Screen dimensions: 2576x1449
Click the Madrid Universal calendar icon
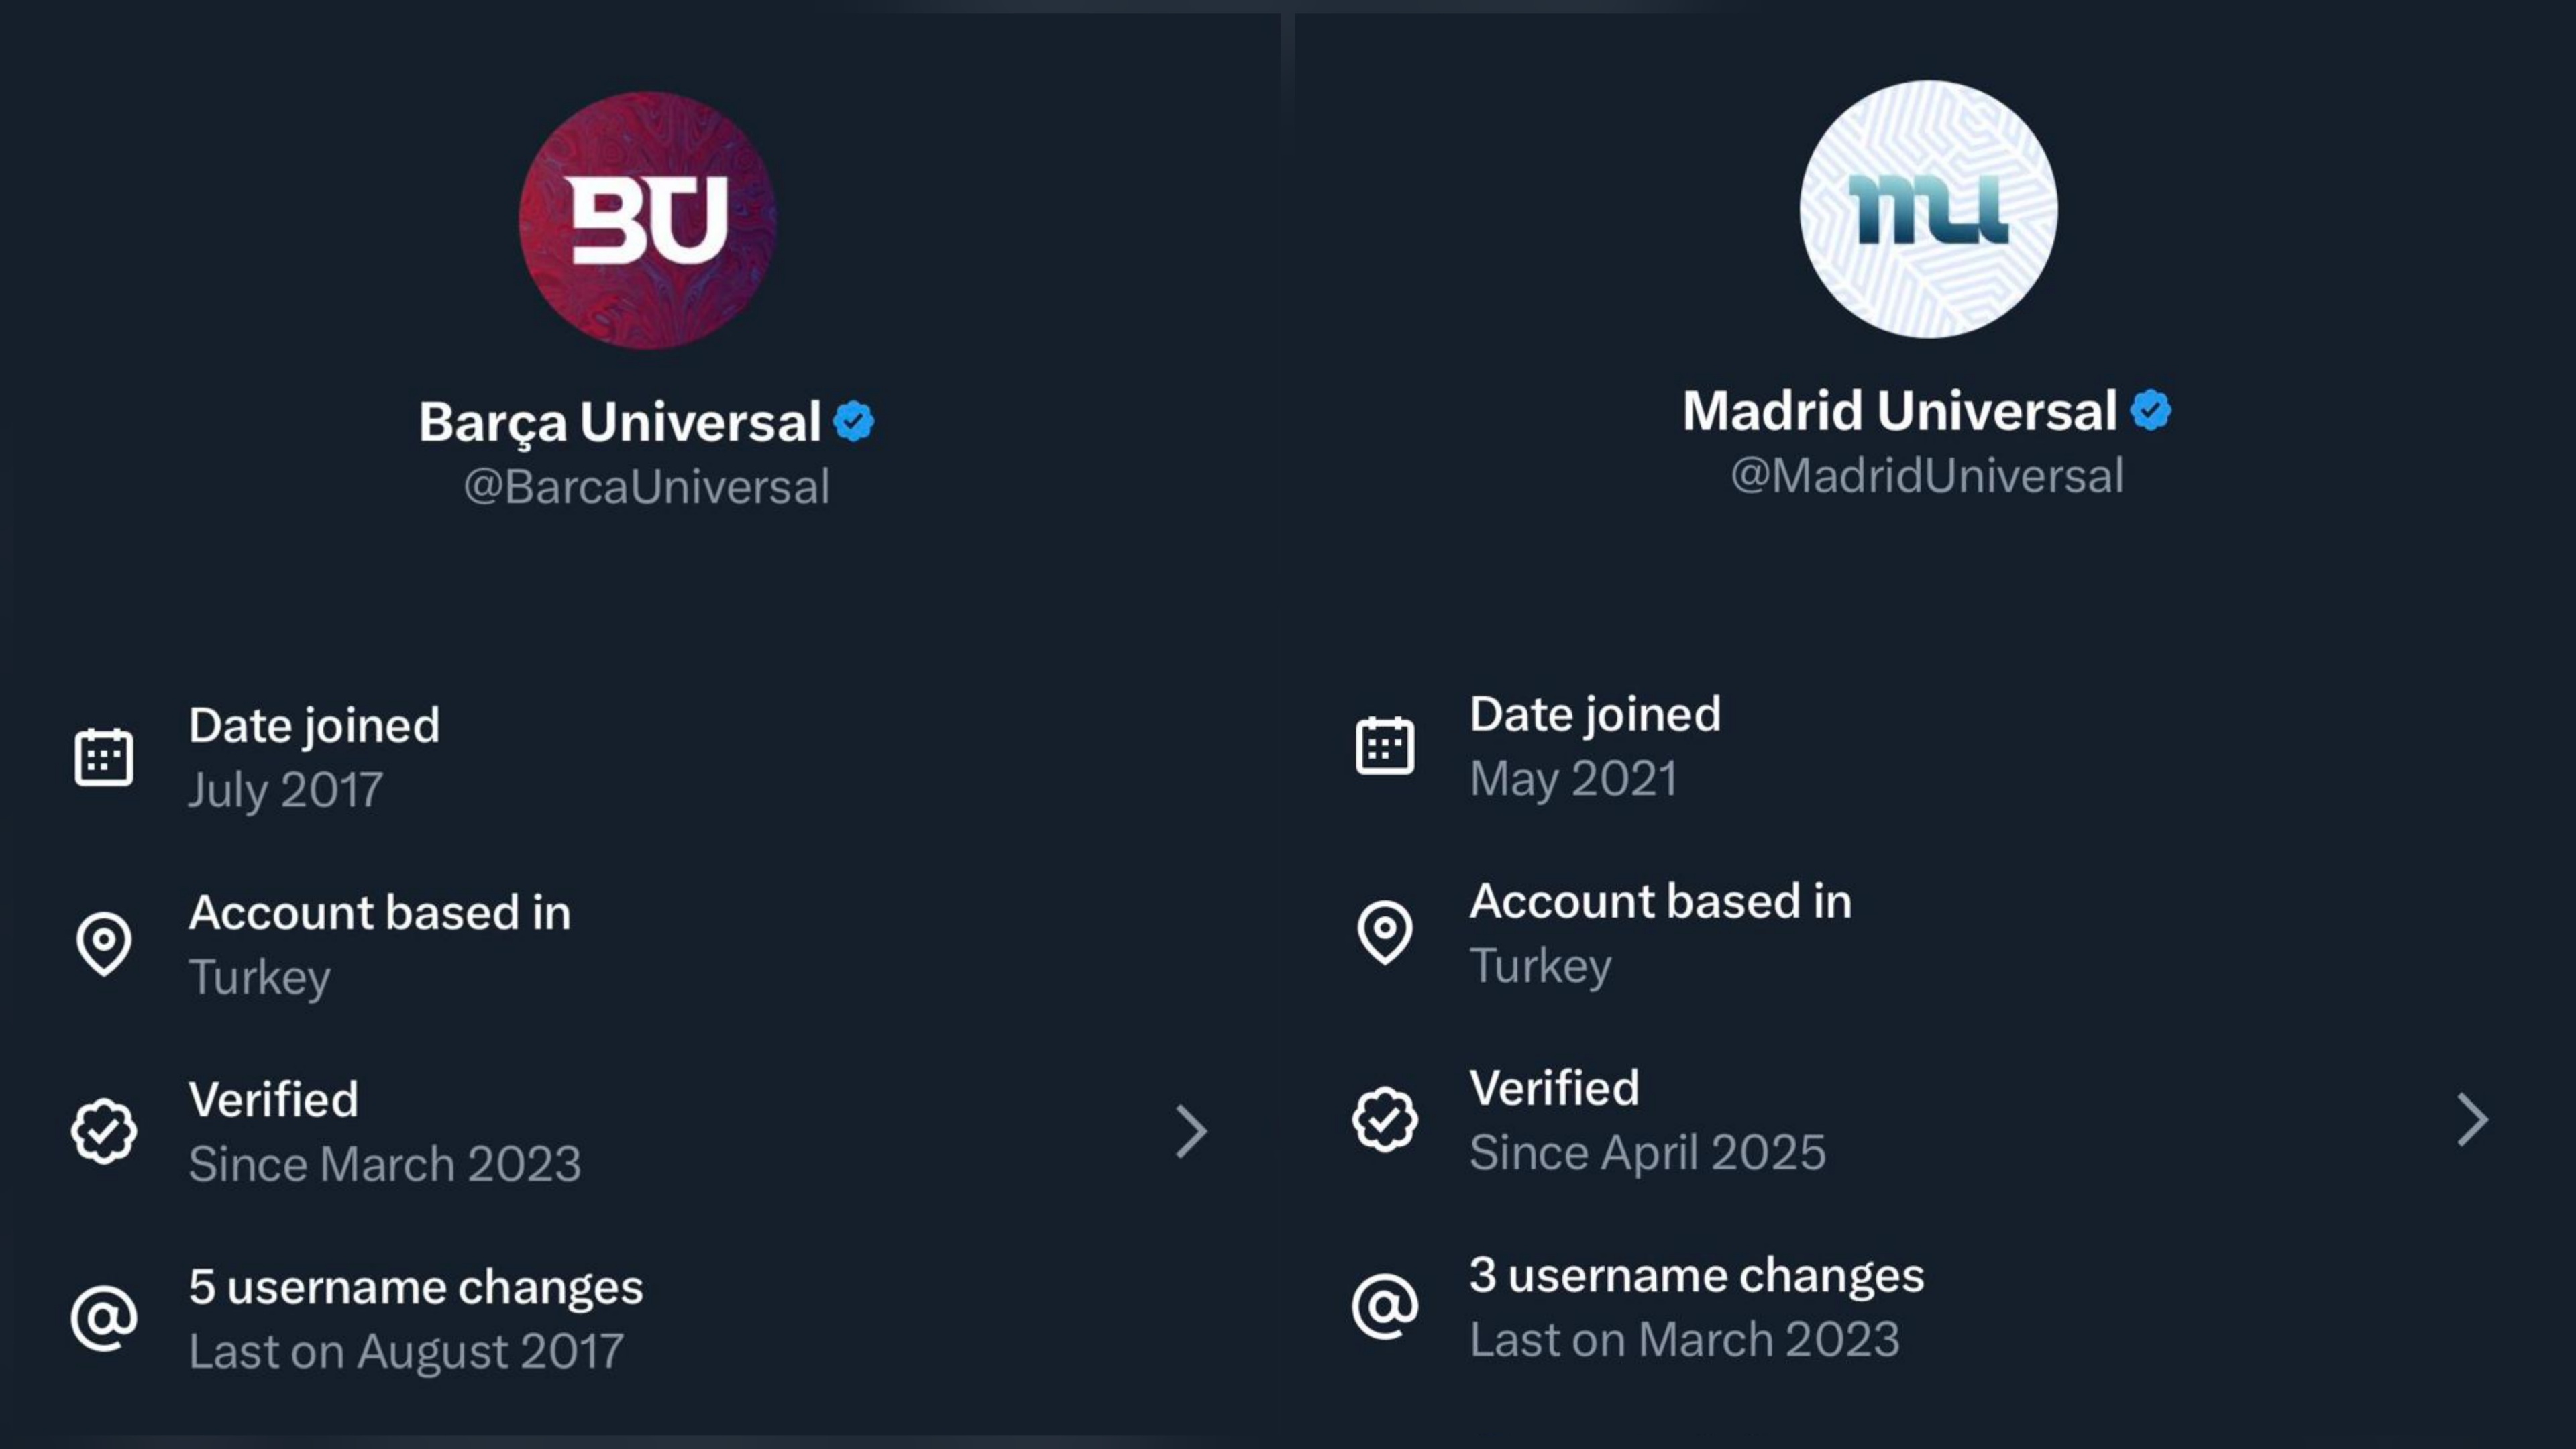pyautogui.click(x=1385, y=746)
